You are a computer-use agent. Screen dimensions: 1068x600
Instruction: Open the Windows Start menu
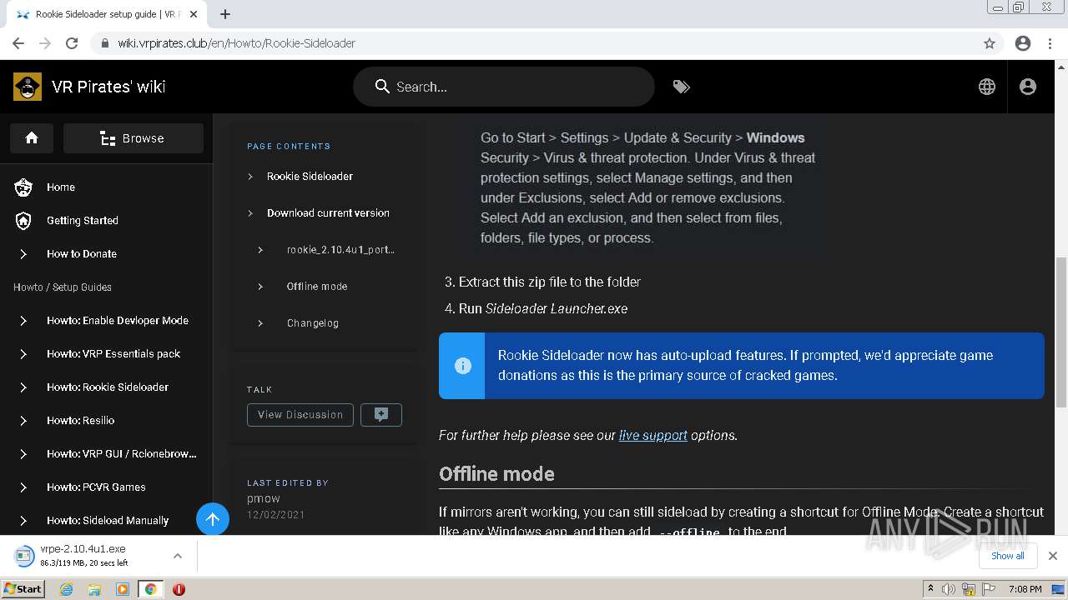coord(23,589)
